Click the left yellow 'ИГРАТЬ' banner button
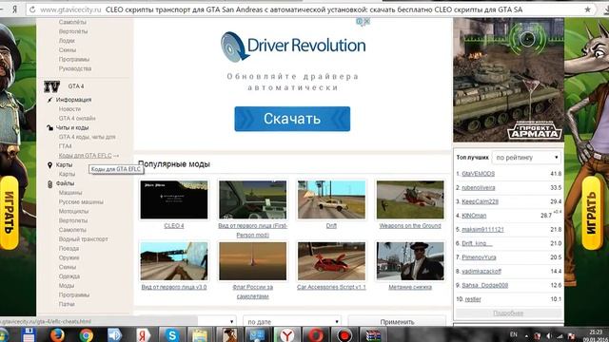Viewport: 609px width, 342px height. 9,213
